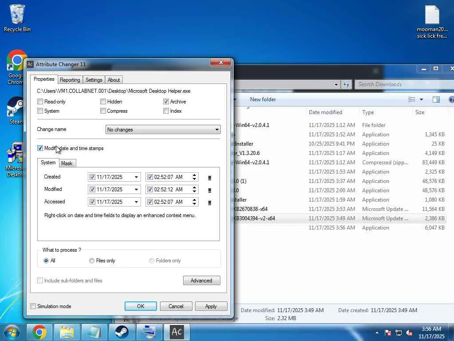
Task: Toggle the Hidden attribute checkbox
Action: click(x=103, y=102)
